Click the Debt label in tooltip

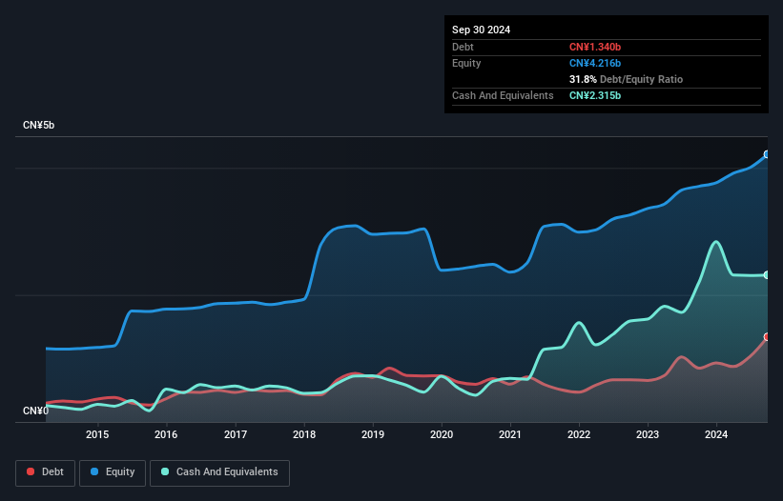(x=463, y=47)
